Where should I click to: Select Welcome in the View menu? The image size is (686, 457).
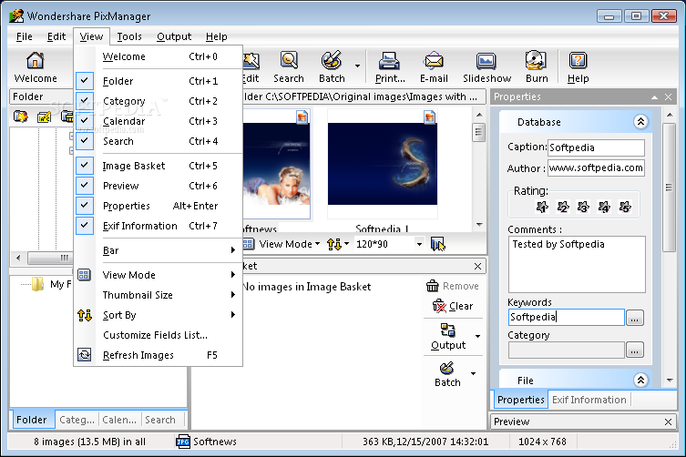pyautogui.click(x=158, y=56)
